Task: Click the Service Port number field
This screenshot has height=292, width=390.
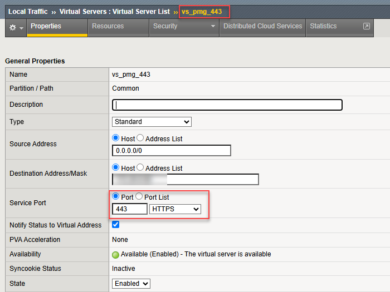Action: tap(130, 209)
